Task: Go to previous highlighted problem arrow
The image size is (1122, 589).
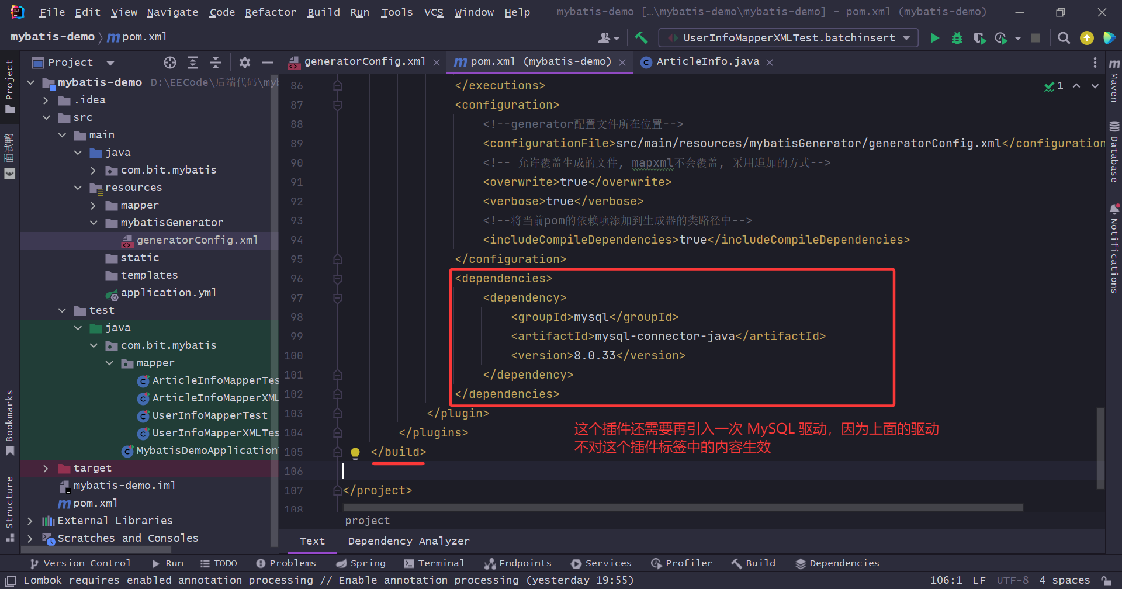Action: pos(1076,86)
